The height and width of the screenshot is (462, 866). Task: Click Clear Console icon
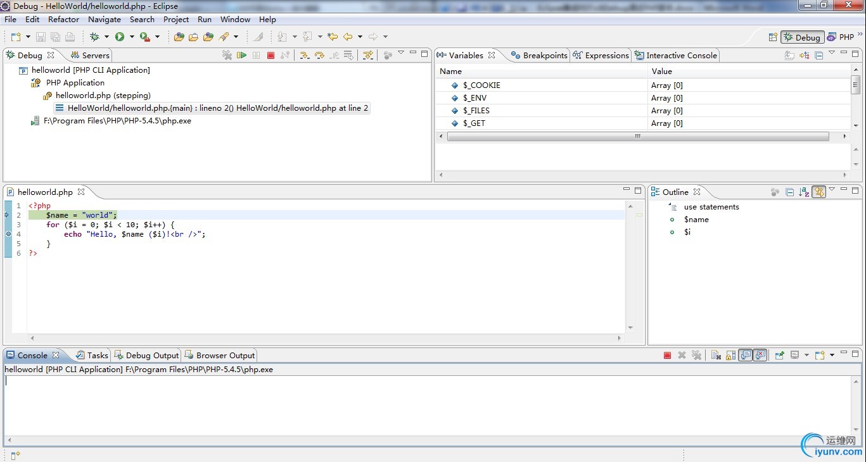click(715, 355)
